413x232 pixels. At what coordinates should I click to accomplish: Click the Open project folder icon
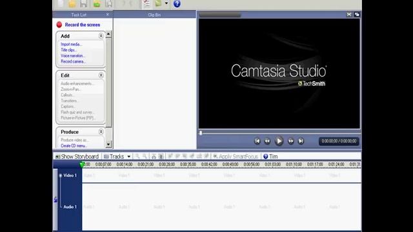pyautogui.click(x=72, y=3)
